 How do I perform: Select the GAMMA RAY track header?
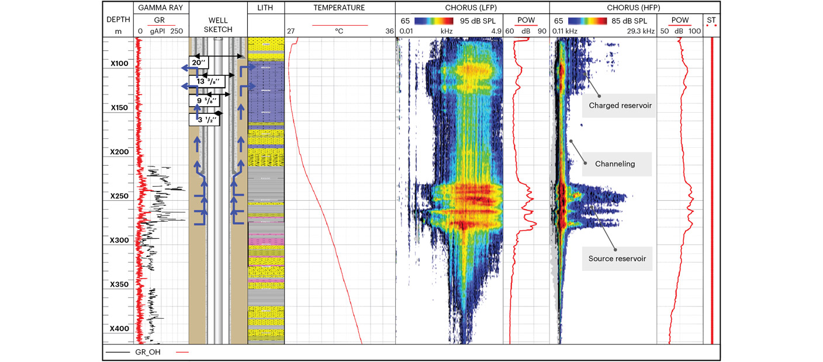pos(160,8)
